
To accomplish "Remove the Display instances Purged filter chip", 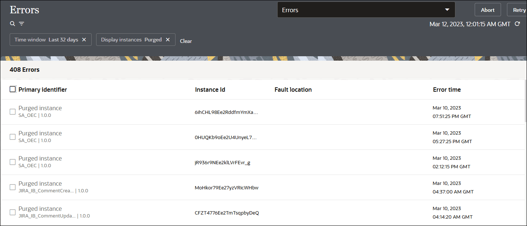I will click(167, 39).
